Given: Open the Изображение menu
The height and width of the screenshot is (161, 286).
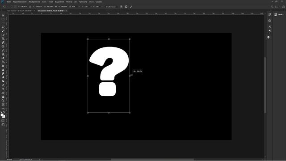Looking at the screenshot, I should (x=34, y=2).
